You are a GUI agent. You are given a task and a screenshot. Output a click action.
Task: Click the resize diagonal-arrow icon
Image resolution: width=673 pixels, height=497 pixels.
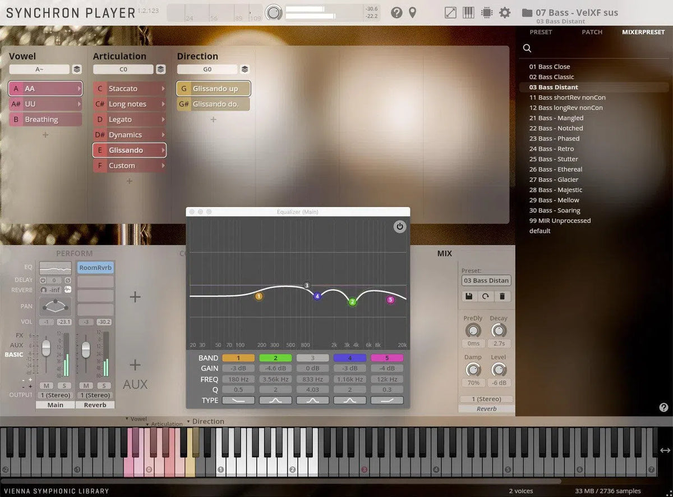coord(450,12)
